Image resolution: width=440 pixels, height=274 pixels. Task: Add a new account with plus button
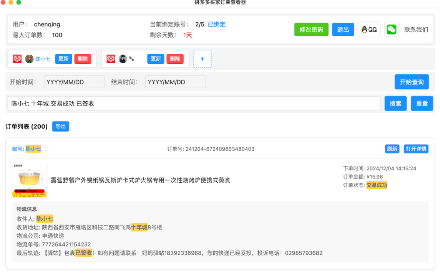click(x=202, y=59)
